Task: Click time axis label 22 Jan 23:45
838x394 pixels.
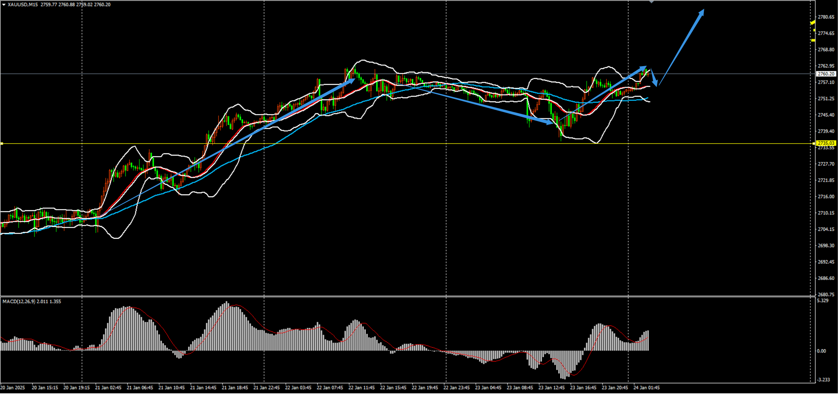Action: click(456, 388)
